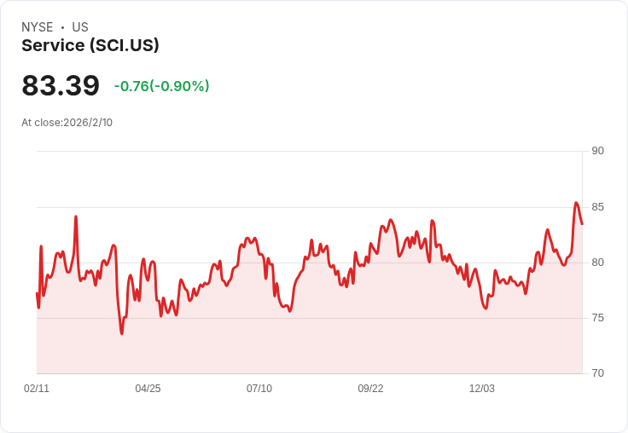The width and height of the screenshot is (628, 433).
Task: Click the highest peak of the price line
Action: pos(576,203)
